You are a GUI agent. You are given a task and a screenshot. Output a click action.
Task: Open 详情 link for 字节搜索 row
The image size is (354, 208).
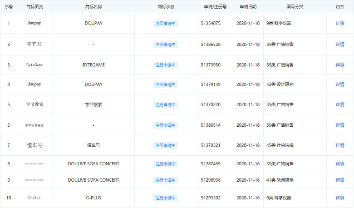coord(340,104)
